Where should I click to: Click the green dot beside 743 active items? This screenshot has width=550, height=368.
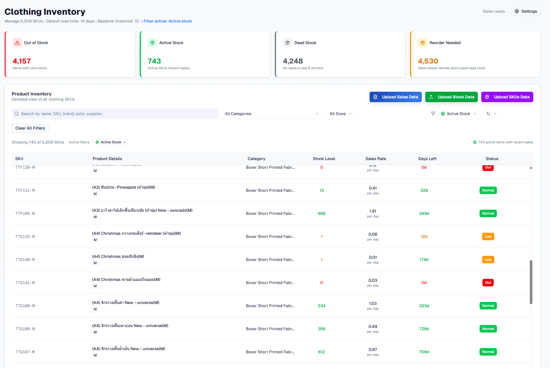(475, 142)
